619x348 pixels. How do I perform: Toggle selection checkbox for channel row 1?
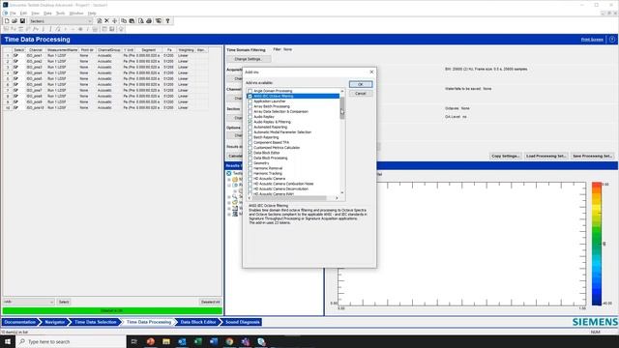point(15,56)
